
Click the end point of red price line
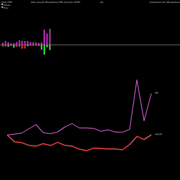tap(151, 135)
